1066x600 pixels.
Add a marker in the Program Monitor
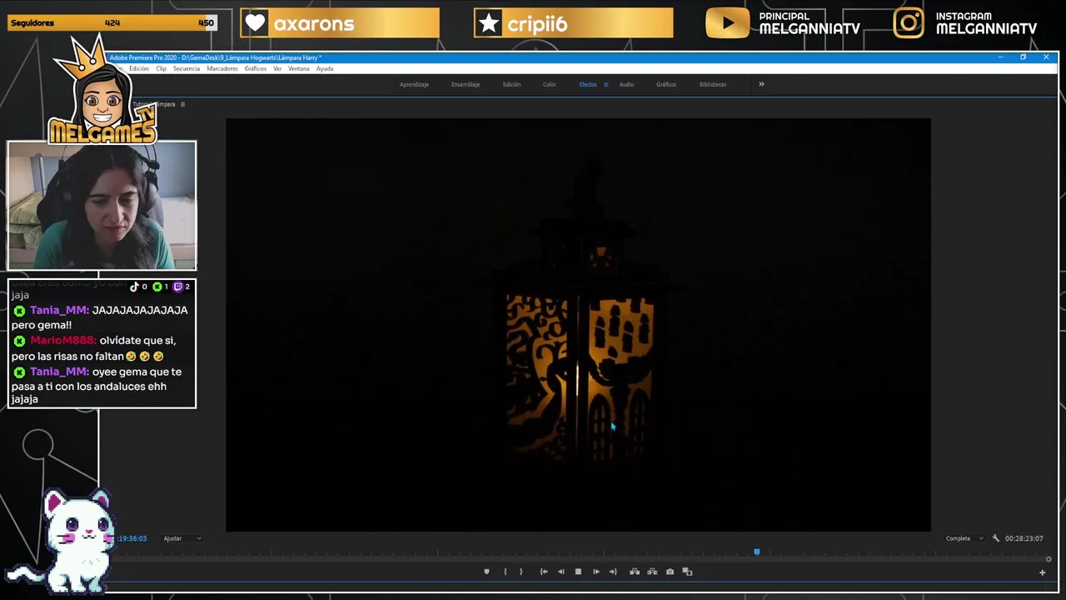(486, 572)
